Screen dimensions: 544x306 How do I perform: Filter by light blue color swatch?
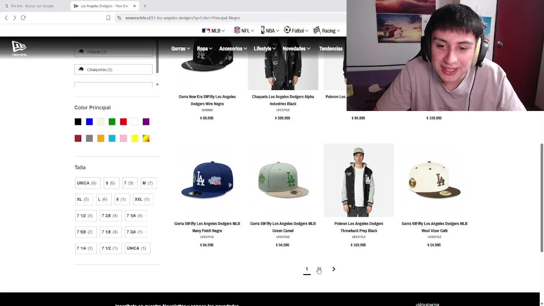112,139
